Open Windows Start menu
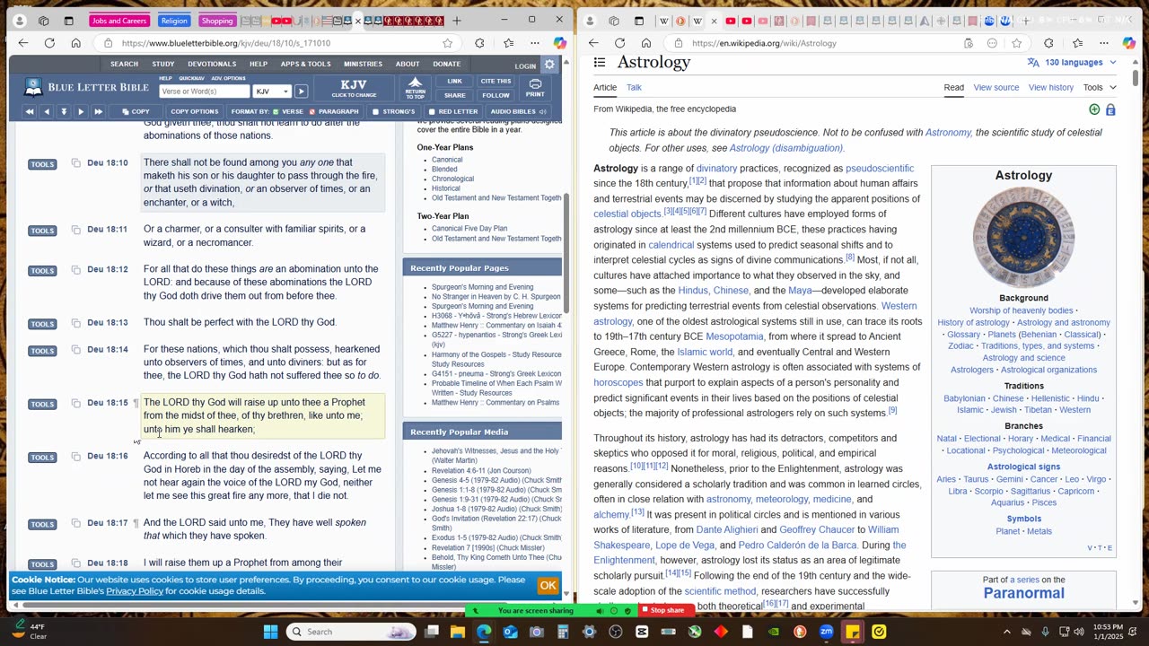Screen dimensions: 1149x646 pyautogui.click(x=270, y=632)
